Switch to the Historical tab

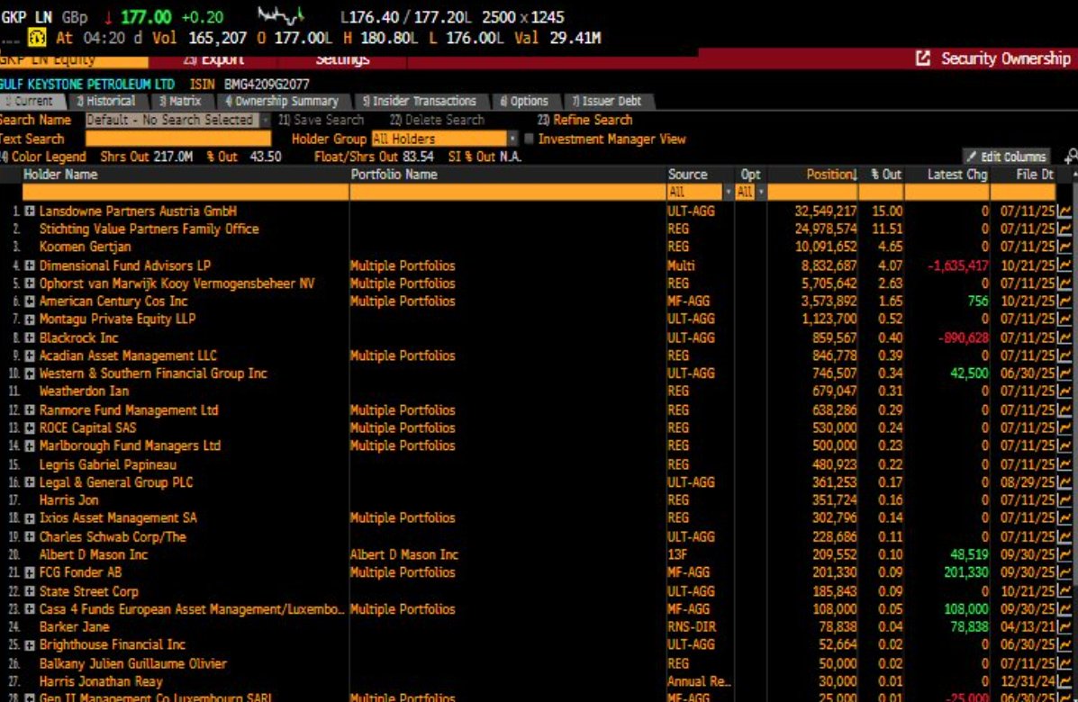coord(106,101)
